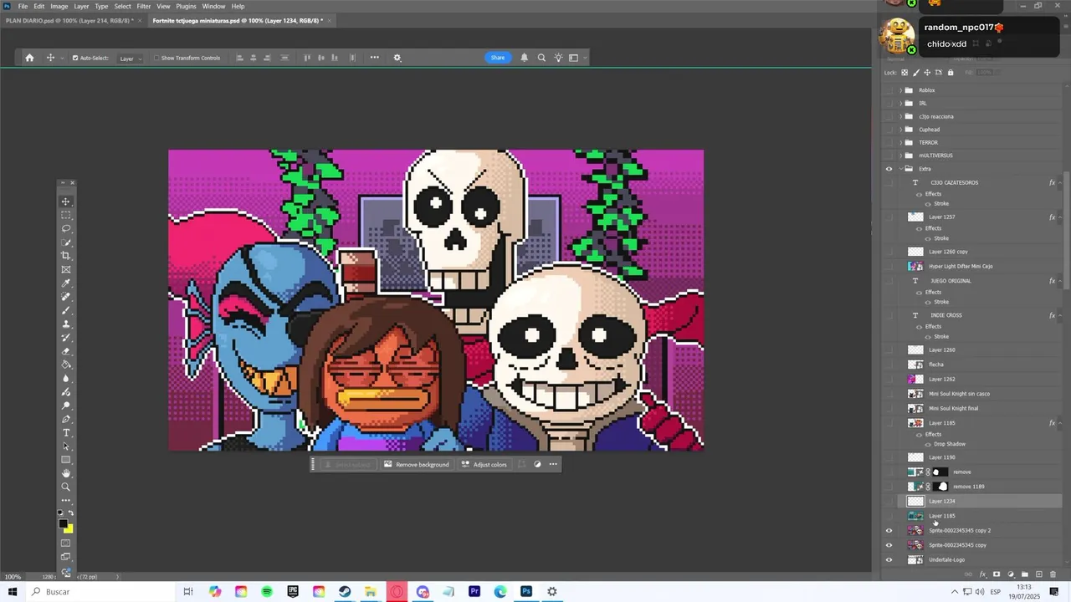
Task: Hide the Extra group layer
Action: 889,169
